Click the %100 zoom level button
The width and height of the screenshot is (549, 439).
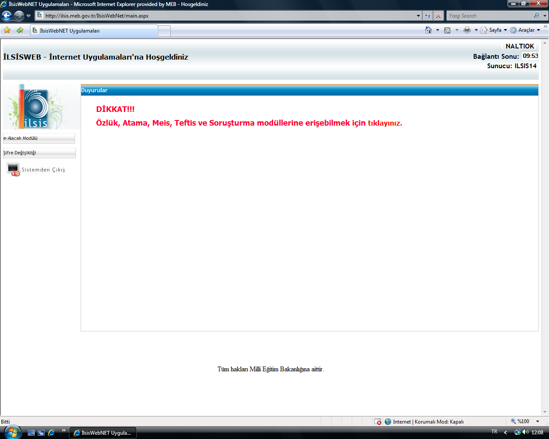[520, 421]
